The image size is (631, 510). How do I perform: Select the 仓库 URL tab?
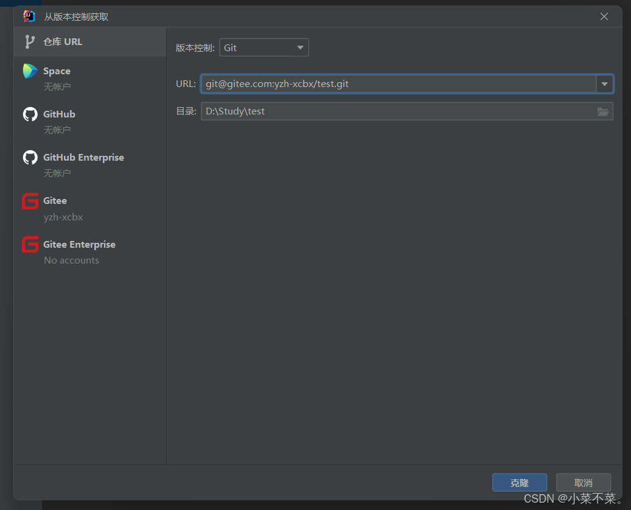90,42
